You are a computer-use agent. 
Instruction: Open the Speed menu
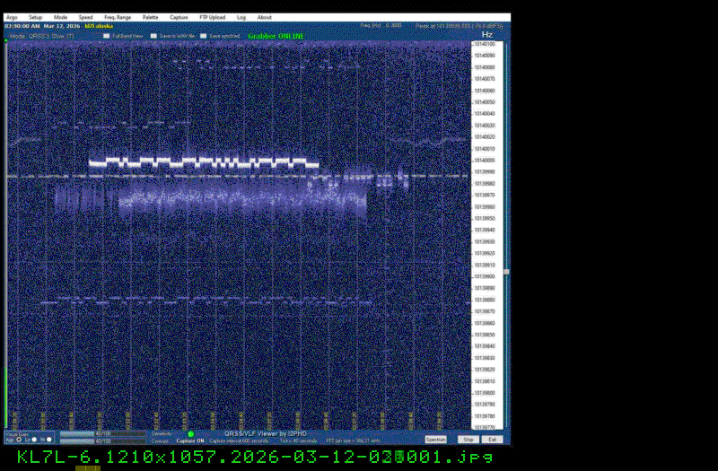(85, 17)
